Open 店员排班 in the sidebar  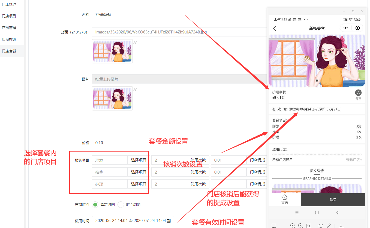[x=9, y=39]
